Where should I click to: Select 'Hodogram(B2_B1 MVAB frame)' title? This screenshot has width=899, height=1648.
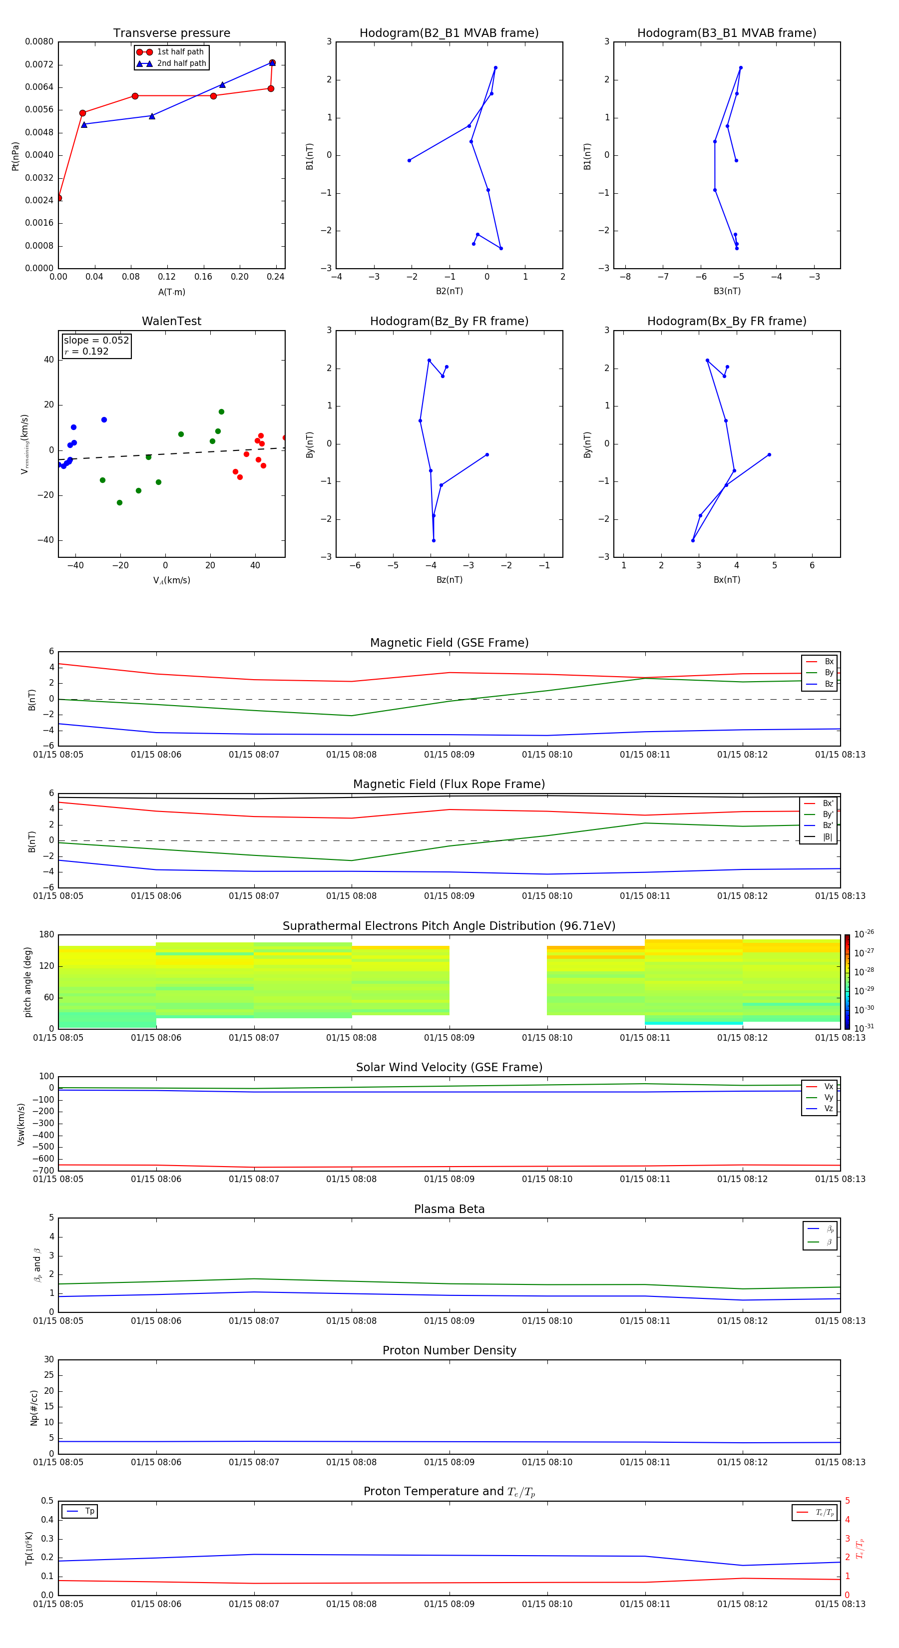click(449, 33)
